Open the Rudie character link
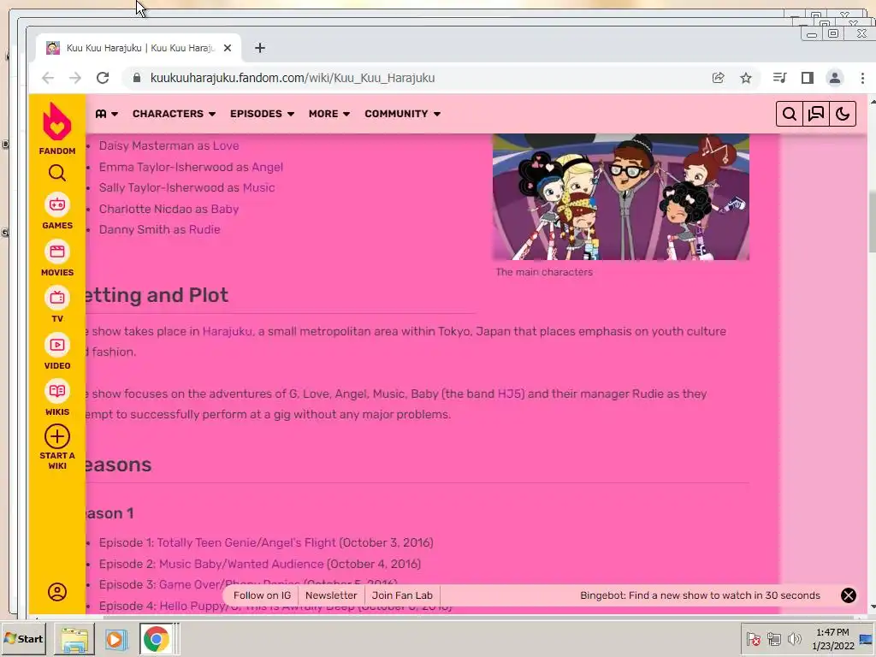This screenshot has height=657, width=876. pos(204,229)
